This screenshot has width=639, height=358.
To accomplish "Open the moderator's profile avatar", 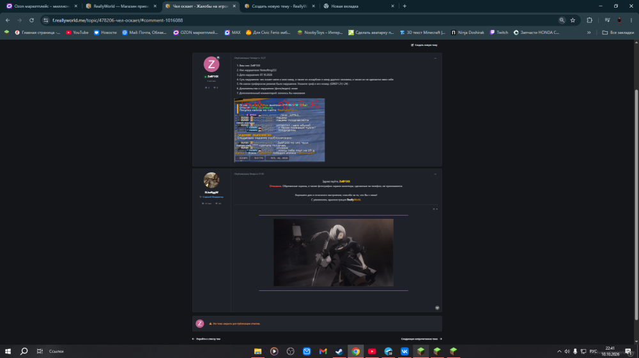I will pos(212,180).
